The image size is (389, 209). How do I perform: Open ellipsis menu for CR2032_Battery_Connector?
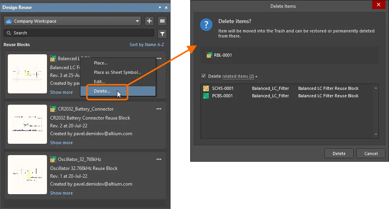tap(159, 109)
